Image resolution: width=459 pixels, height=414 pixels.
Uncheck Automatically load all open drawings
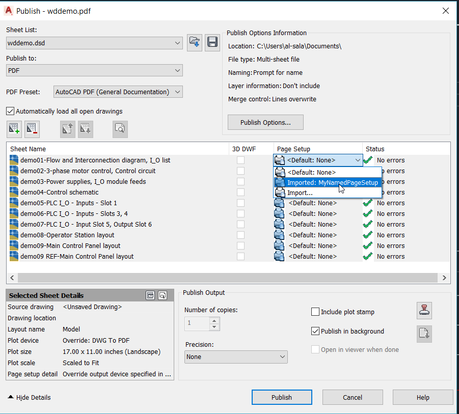(x=10, y=111)
